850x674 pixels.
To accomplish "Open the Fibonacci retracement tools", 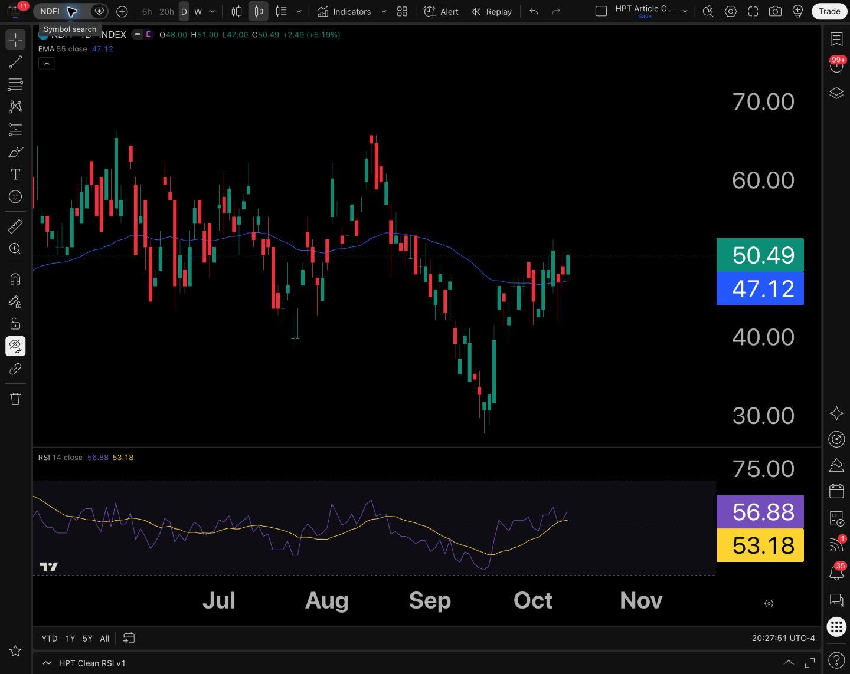I will (15, 84).
